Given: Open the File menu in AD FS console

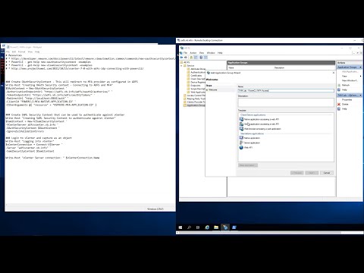Looking at the screenshot, I should click(x=185, y=53).
